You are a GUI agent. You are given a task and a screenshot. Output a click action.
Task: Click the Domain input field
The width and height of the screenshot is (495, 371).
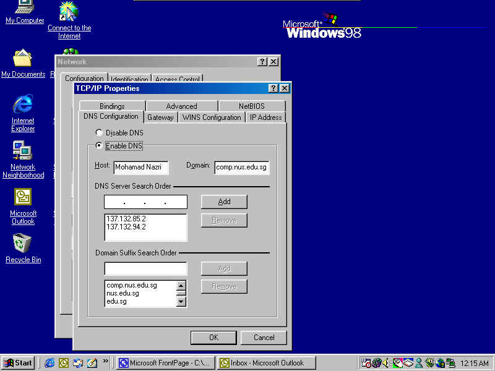click(x=242, y=168)
